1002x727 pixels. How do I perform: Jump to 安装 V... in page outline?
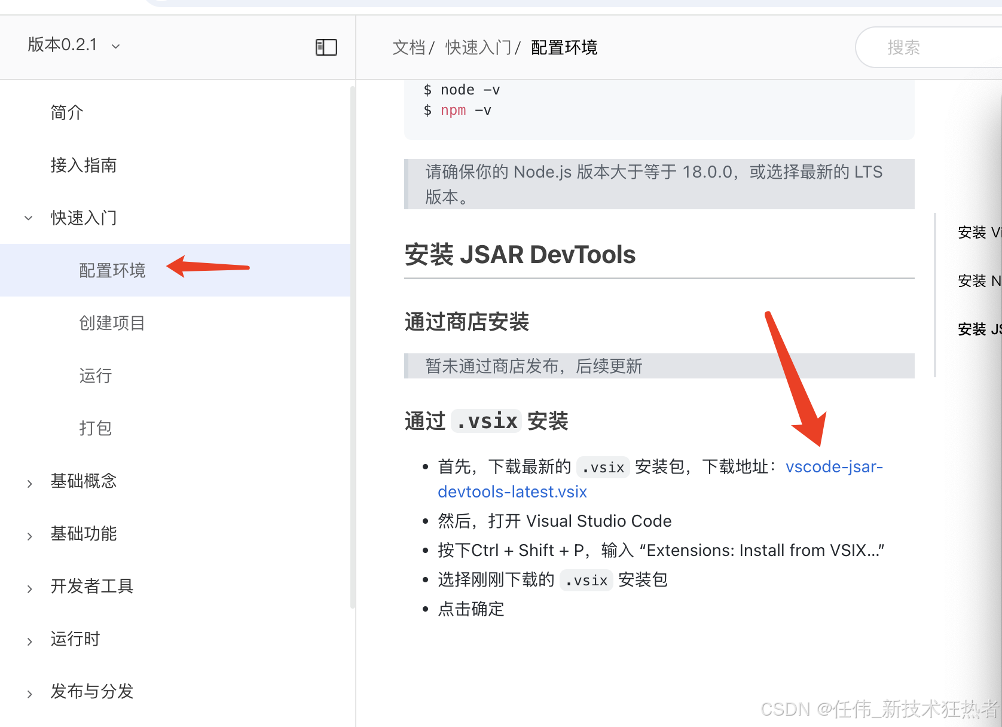point(979,232)
